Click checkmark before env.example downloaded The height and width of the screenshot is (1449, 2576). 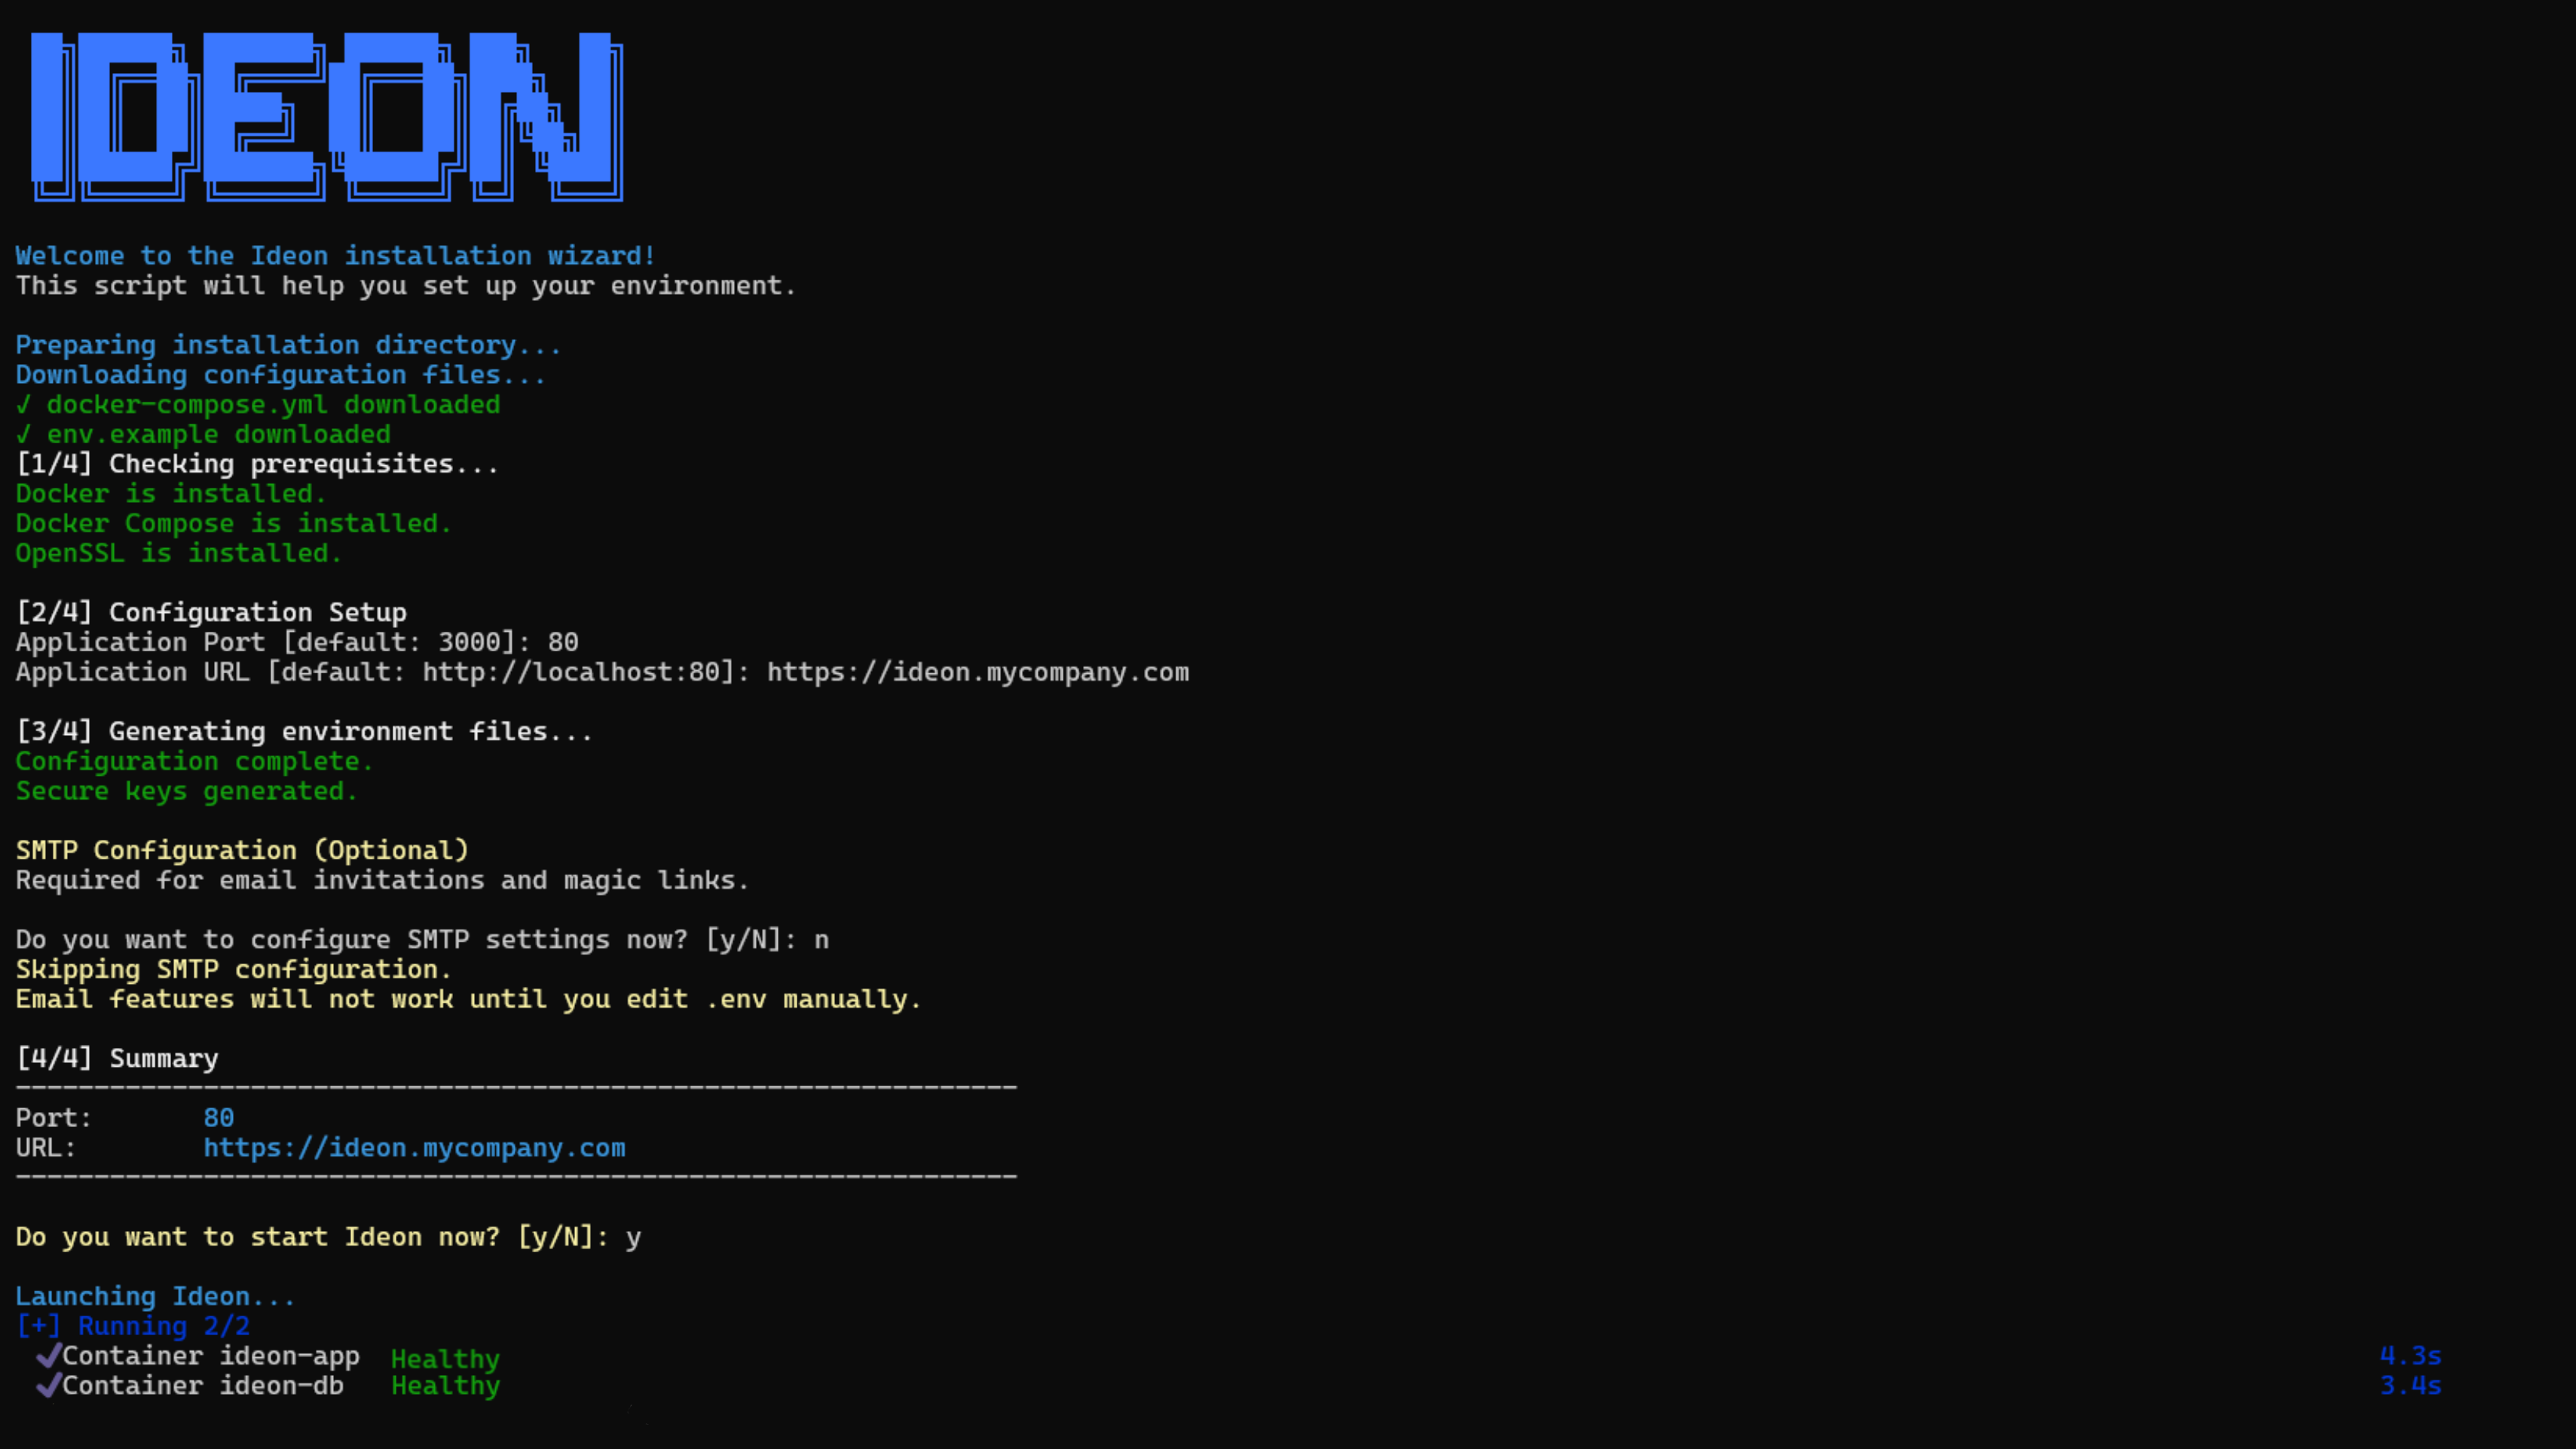[x=23, y=435]
